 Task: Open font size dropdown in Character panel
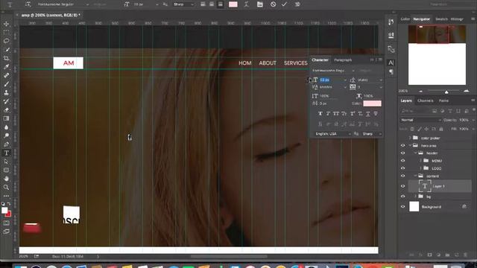coord(345,80)
